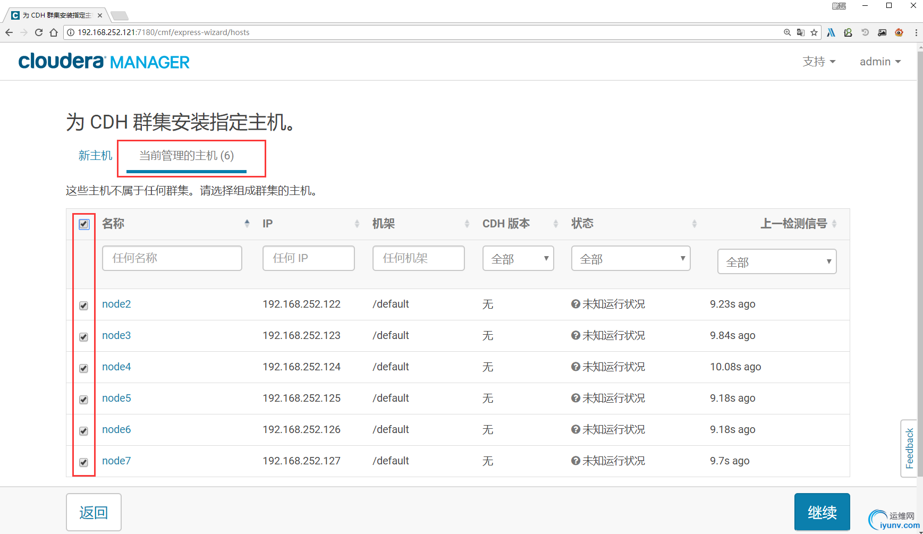Select the 10.08s ago heartbeat value
Viewport: 923px width, 534px height.
[735, 367]
